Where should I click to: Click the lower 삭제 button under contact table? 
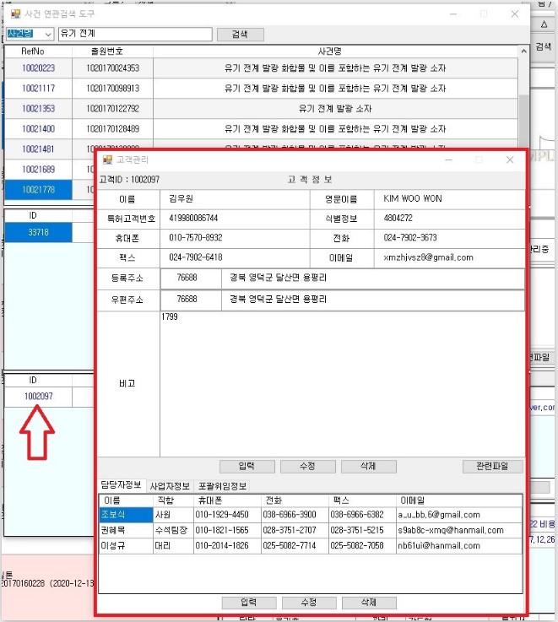coord(369,603)
